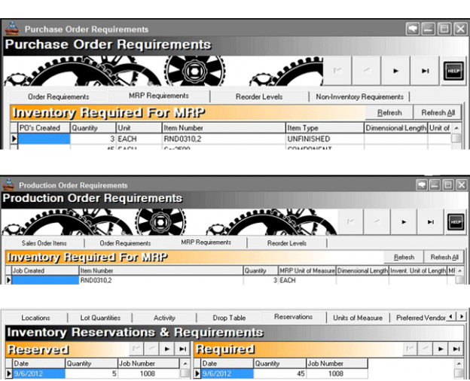
Task: Click quantity 5 in Reserved table
Action: click(x=91, y=373)
